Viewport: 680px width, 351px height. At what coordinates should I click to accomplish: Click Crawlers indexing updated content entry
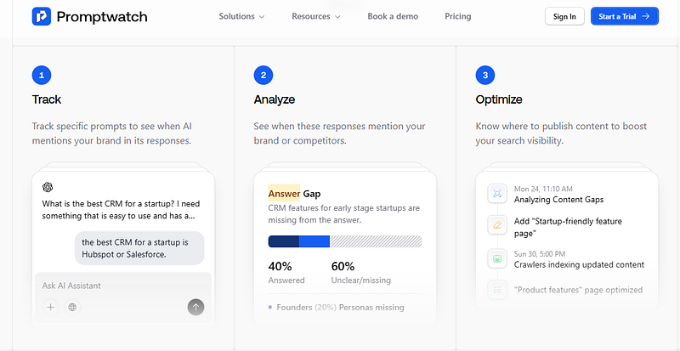pyautogui.click(x=579, y=264)
